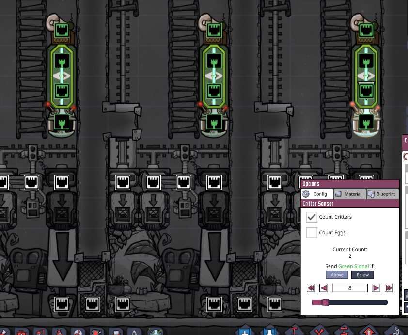Screen dimensions: 408x335
Task: Click the red fan icon in the bottom build bar
Action: [78, 331]
